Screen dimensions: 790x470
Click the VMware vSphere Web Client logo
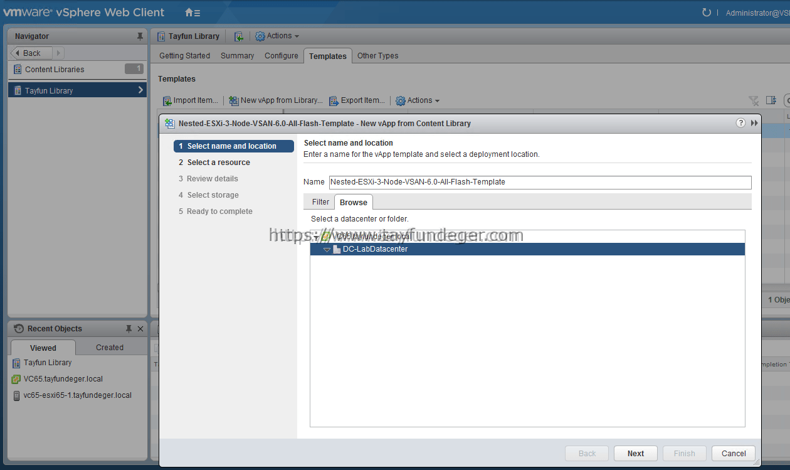83,12
